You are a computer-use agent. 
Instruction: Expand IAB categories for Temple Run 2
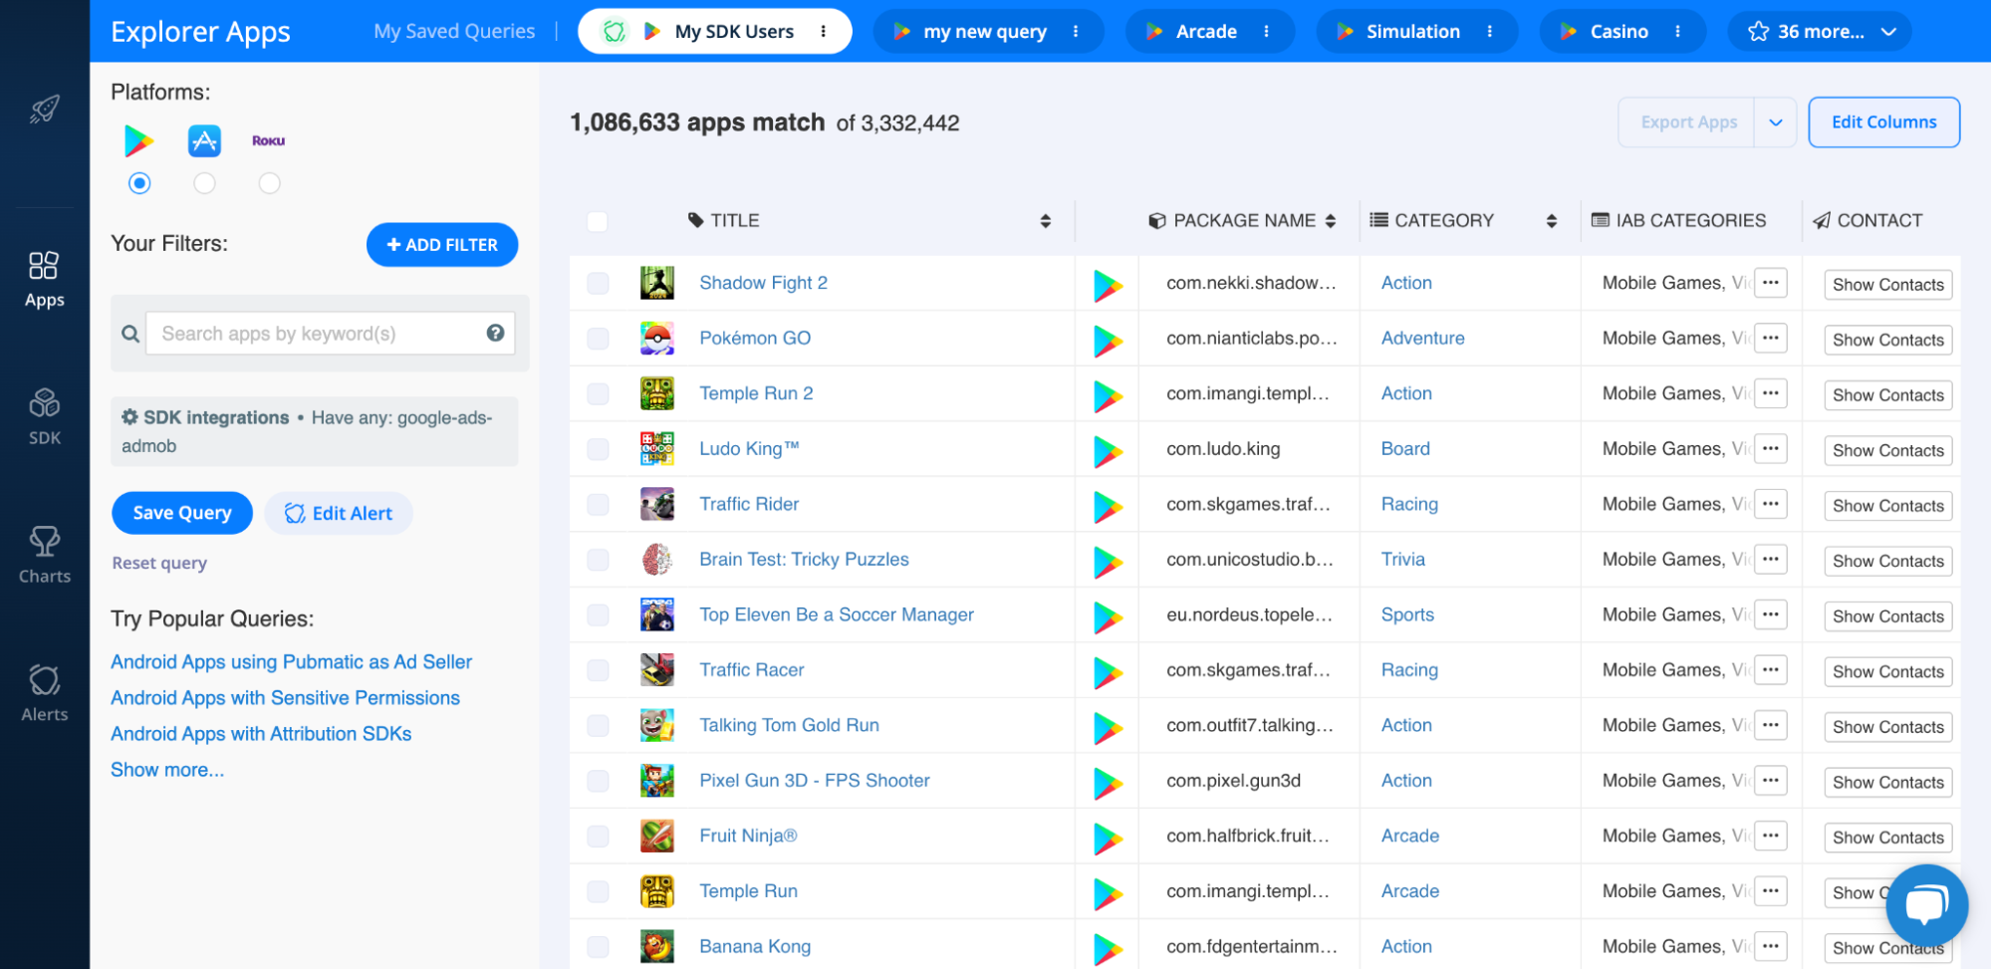1771,393
